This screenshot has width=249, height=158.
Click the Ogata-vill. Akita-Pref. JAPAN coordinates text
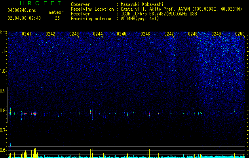point(181,9)
